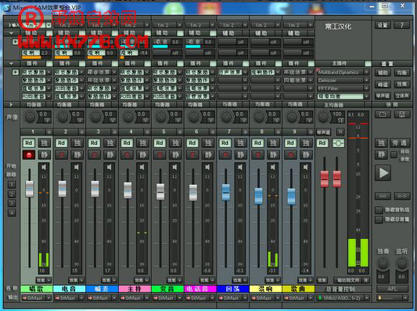Solo channel 3 喊麦 with 独 button

point(110,143)
